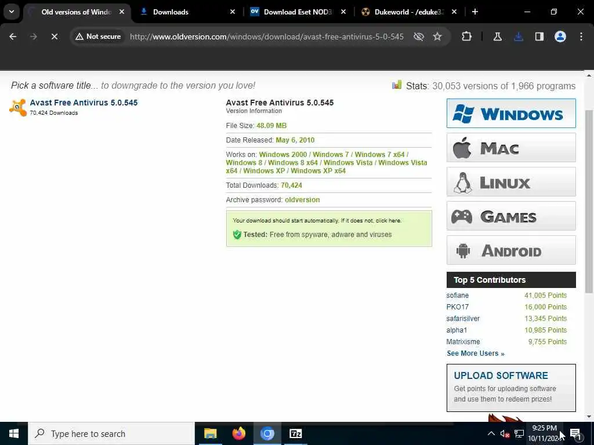Image resolution: width=594 pixels, height=445 pixels.
Task: Launch Firefox from the taskbar
Action: pos(238,433)
